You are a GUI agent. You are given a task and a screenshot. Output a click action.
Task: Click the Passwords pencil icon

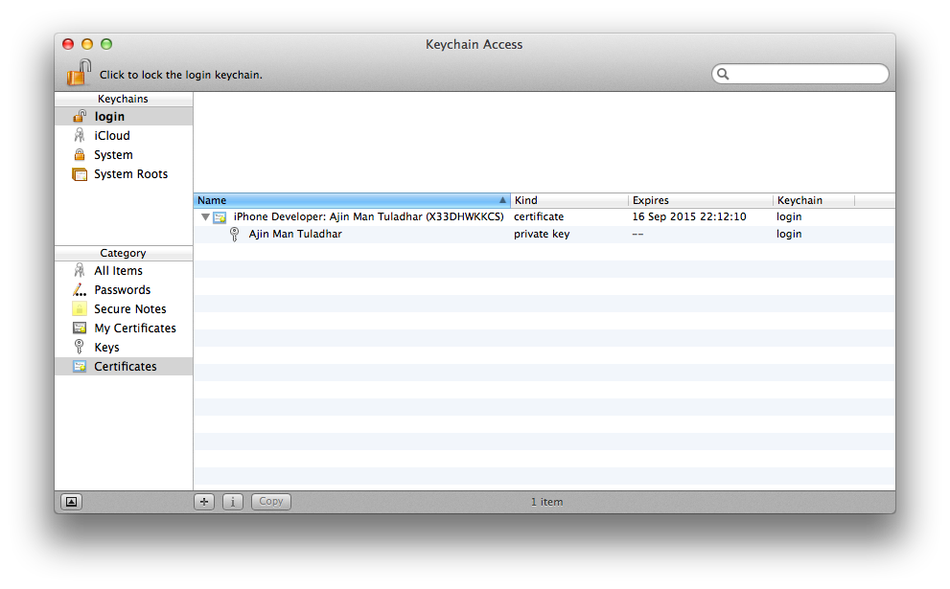(x=80, y=290)
